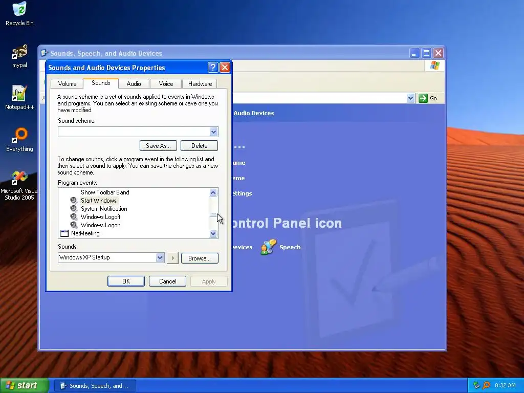This screenshot has width=524, height=393.
Task: Select Start Windows event
Action: pyautogui.click(x=99, y=201)
